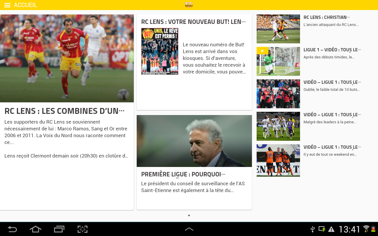Expand the bottom bar up-chevron

pyautogui.click(x=189, y=229)
